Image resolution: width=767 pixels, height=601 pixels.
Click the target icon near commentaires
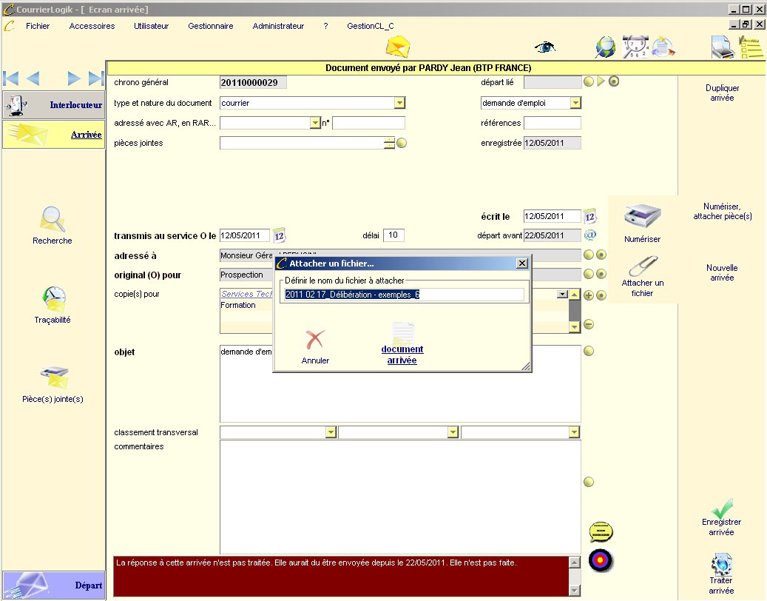coord(601,560)
